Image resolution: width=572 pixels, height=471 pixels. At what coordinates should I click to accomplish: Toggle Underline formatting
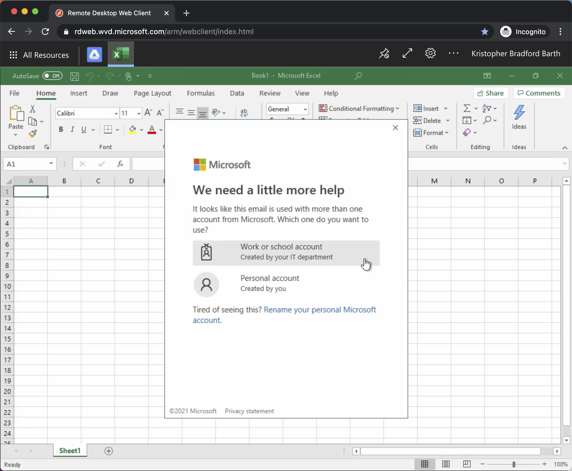coord(84,129)
